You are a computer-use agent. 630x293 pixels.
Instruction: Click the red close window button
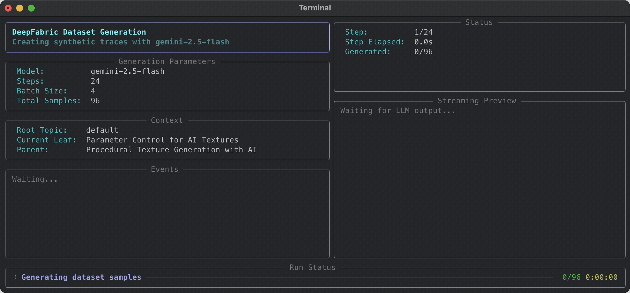point(8,8)
